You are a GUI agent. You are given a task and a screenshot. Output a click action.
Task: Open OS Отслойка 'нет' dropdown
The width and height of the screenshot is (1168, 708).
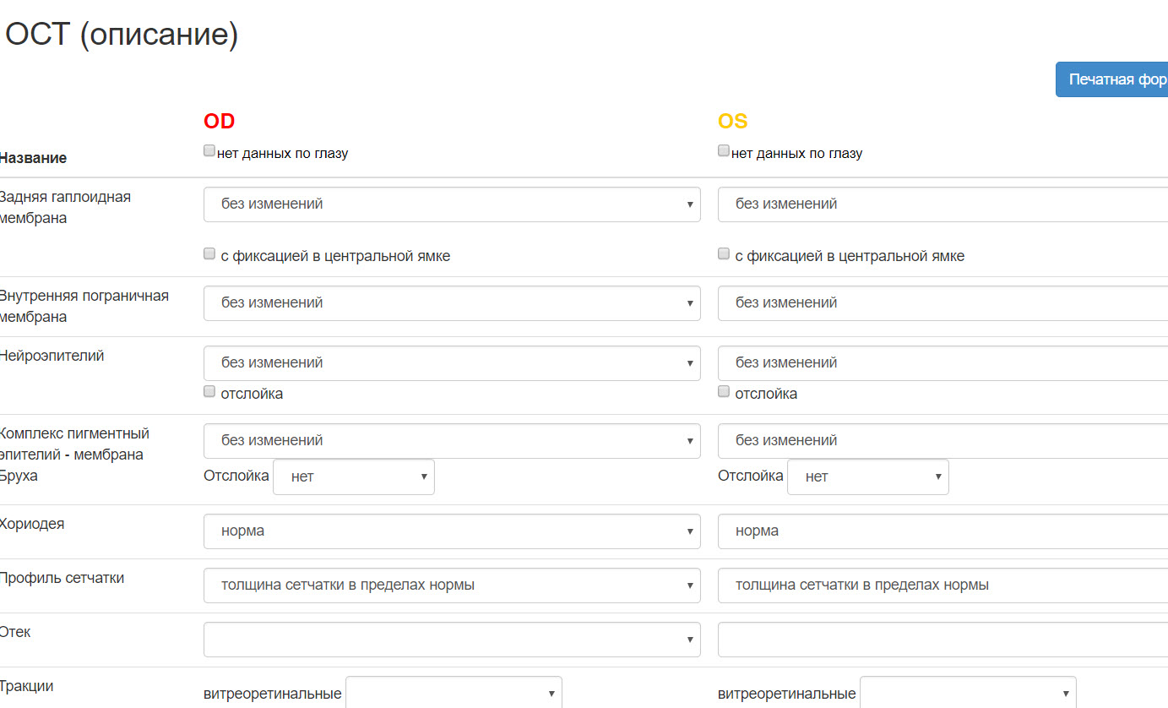(x=867, y=477)
